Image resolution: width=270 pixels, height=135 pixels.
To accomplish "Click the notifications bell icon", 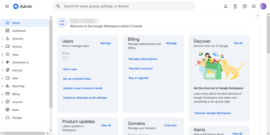I will tap(226, 6).
